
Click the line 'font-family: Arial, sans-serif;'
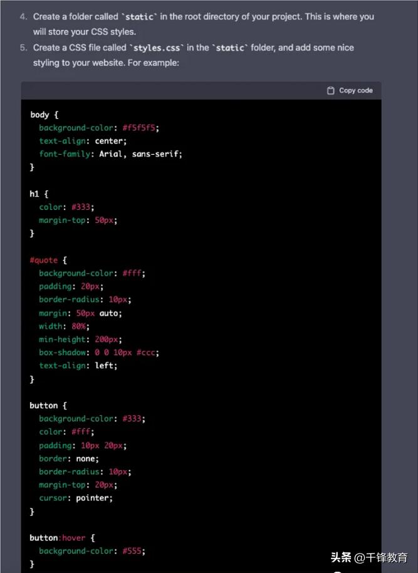(110, 154)
